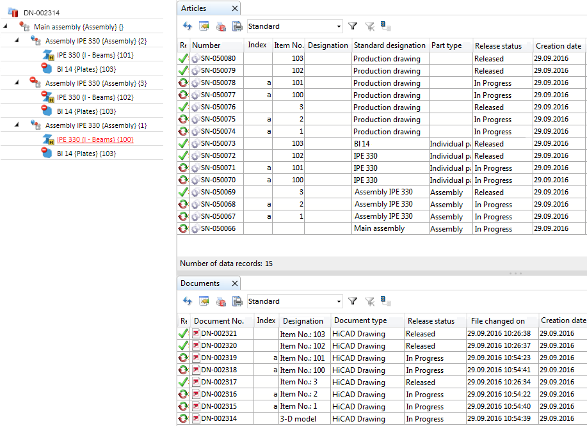
Task: Click the red printer export icon in Documents toolbar
Action: click(221, 301)
